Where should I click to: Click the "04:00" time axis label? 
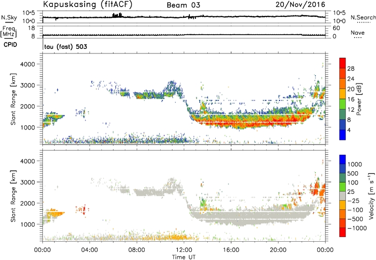89,250
